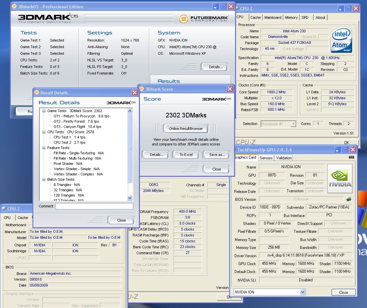Select Cache tab in lower-left CPU-Z window
This screenshot has width=367, height=308.
[x=23, y=218]
